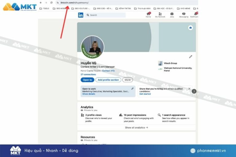Open the SEO YOUTUBE bookmark folder
The image size is (236, 157).
coord(81,9)
